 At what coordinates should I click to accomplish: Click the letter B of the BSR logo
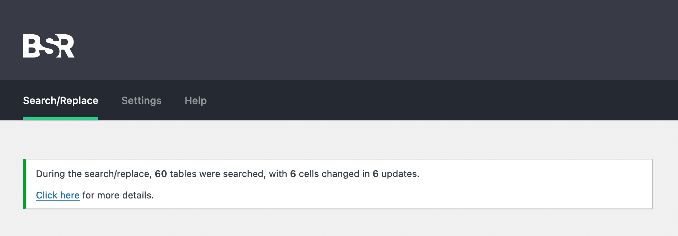coord(31,46)
